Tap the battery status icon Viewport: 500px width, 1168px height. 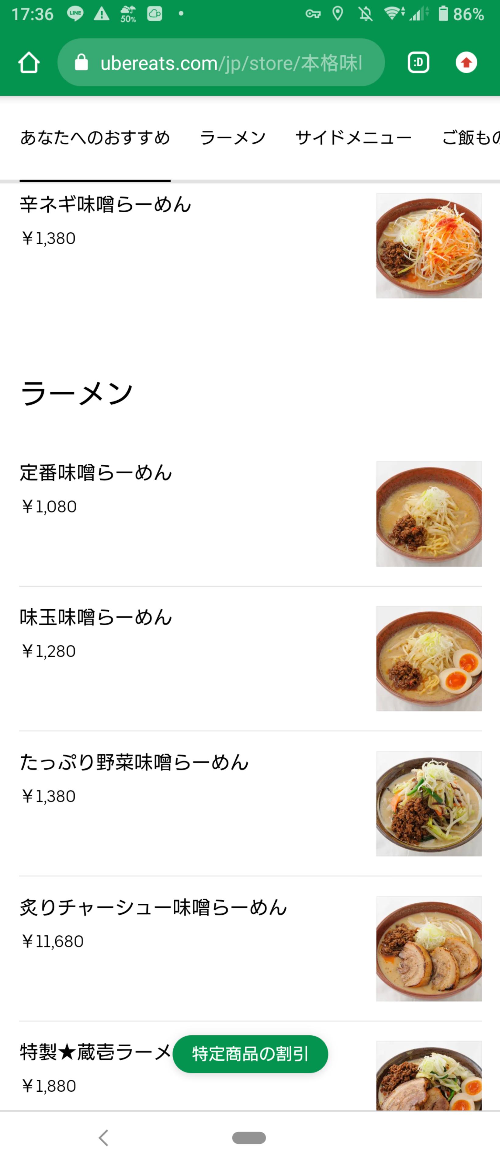pos(443,14)
